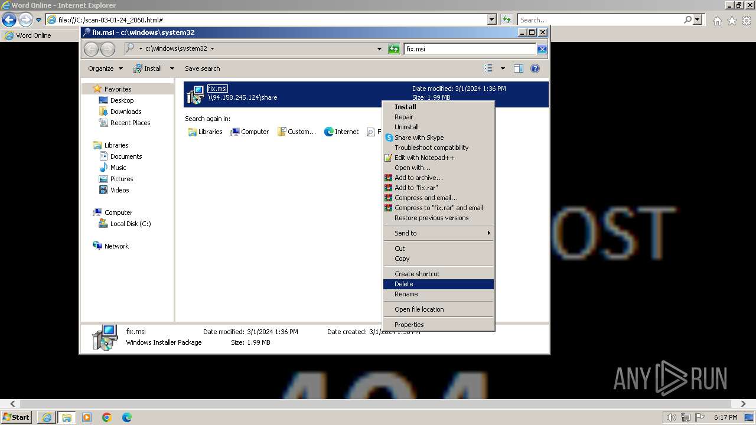Select Network in the navigation pane
The image size is (756, 425).
116,246
